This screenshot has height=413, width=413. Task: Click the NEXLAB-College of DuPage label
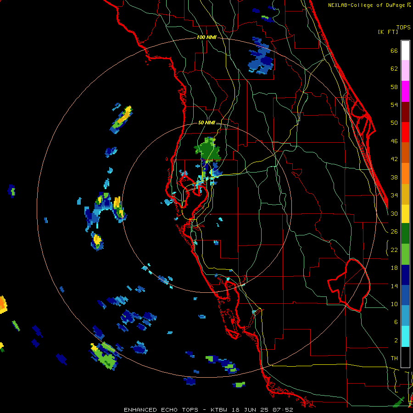pyautogui.click(x=369, y=5)
